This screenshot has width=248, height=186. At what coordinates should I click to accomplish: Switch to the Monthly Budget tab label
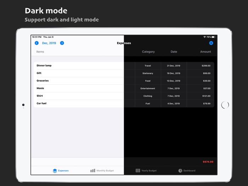pos(105,171)
